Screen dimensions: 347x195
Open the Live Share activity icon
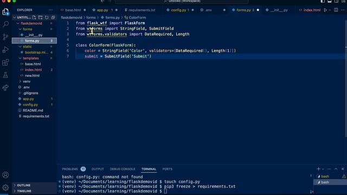click(5, 88)
